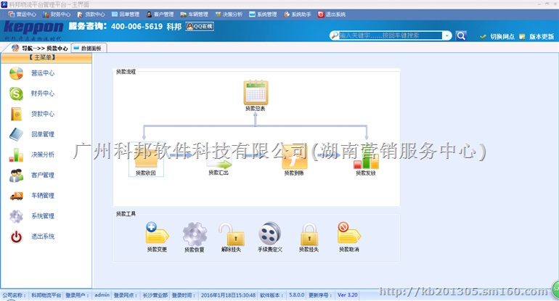Open the 货款挂失 padlock icon

pos(309,234)
